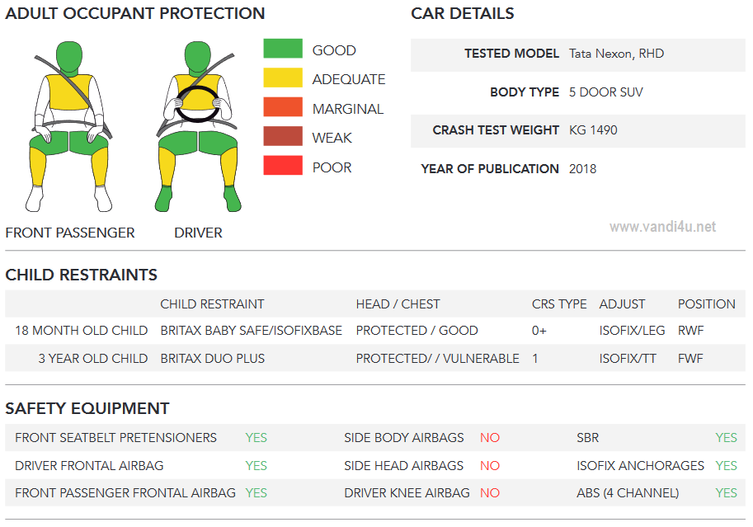Click the front passenger dummy figure
Screen dimensions: 753x527
click(x=69, y=126)
